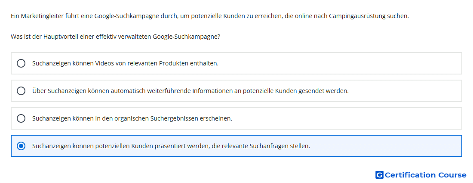Click answer text 'Suchanzeigen können Videos von relevanten Produkten enthalten'

[125, 63]
